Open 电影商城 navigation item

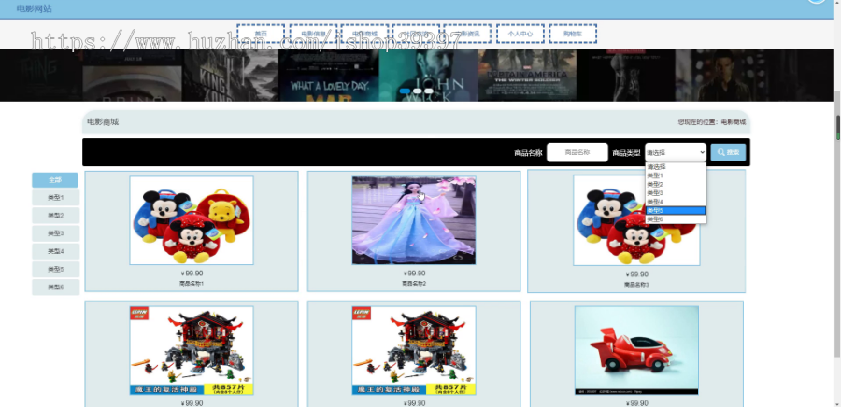click(x=364, y=34)
